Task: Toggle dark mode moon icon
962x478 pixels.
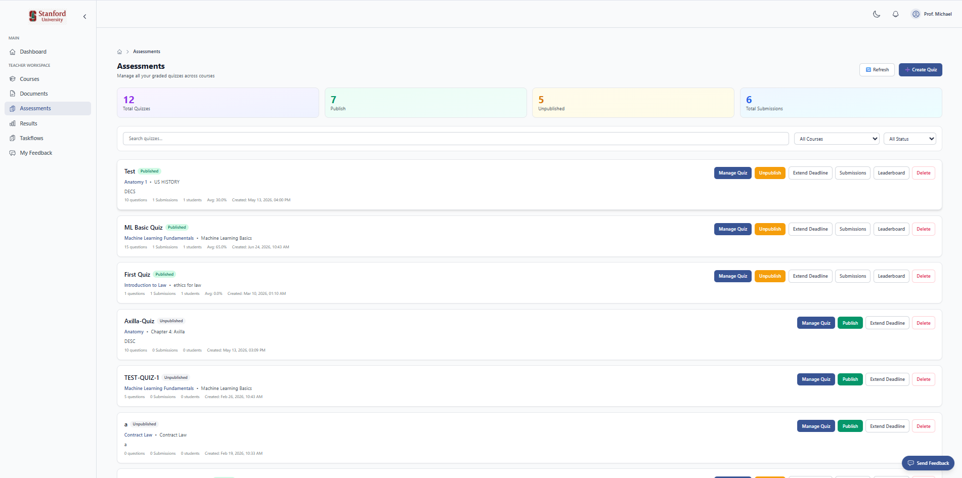Action: coord(877,14)
